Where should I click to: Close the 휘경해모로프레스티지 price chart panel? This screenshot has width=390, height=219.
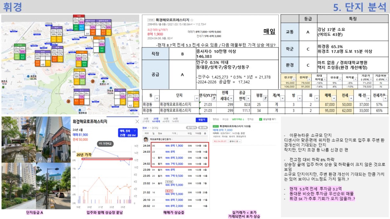137,121
